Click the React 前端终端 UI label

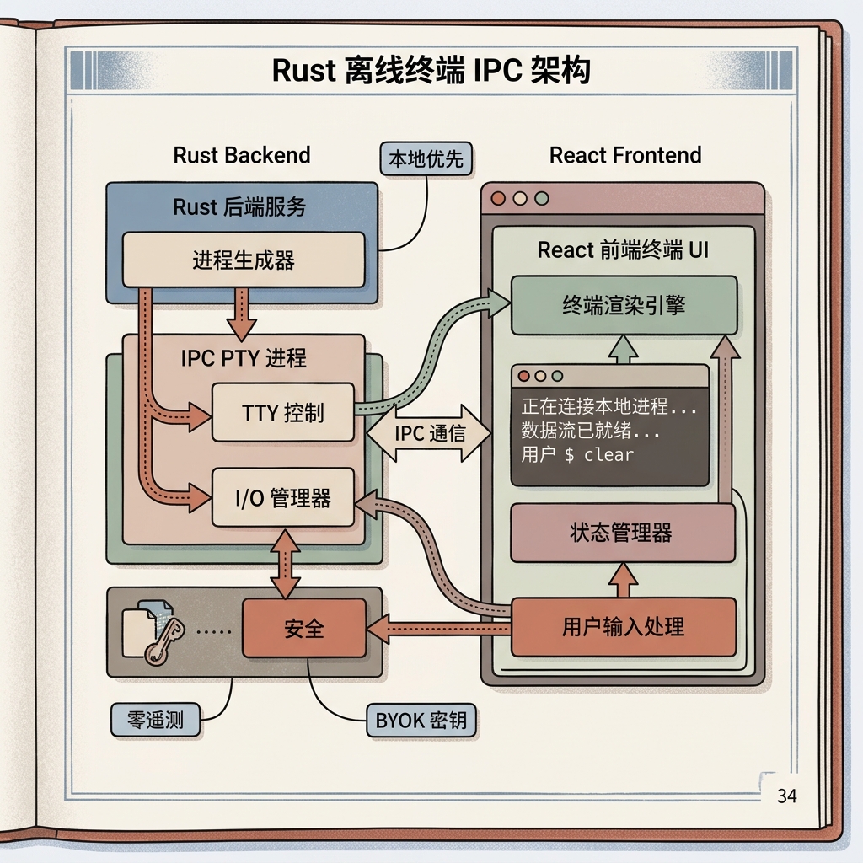coord(623,249)
